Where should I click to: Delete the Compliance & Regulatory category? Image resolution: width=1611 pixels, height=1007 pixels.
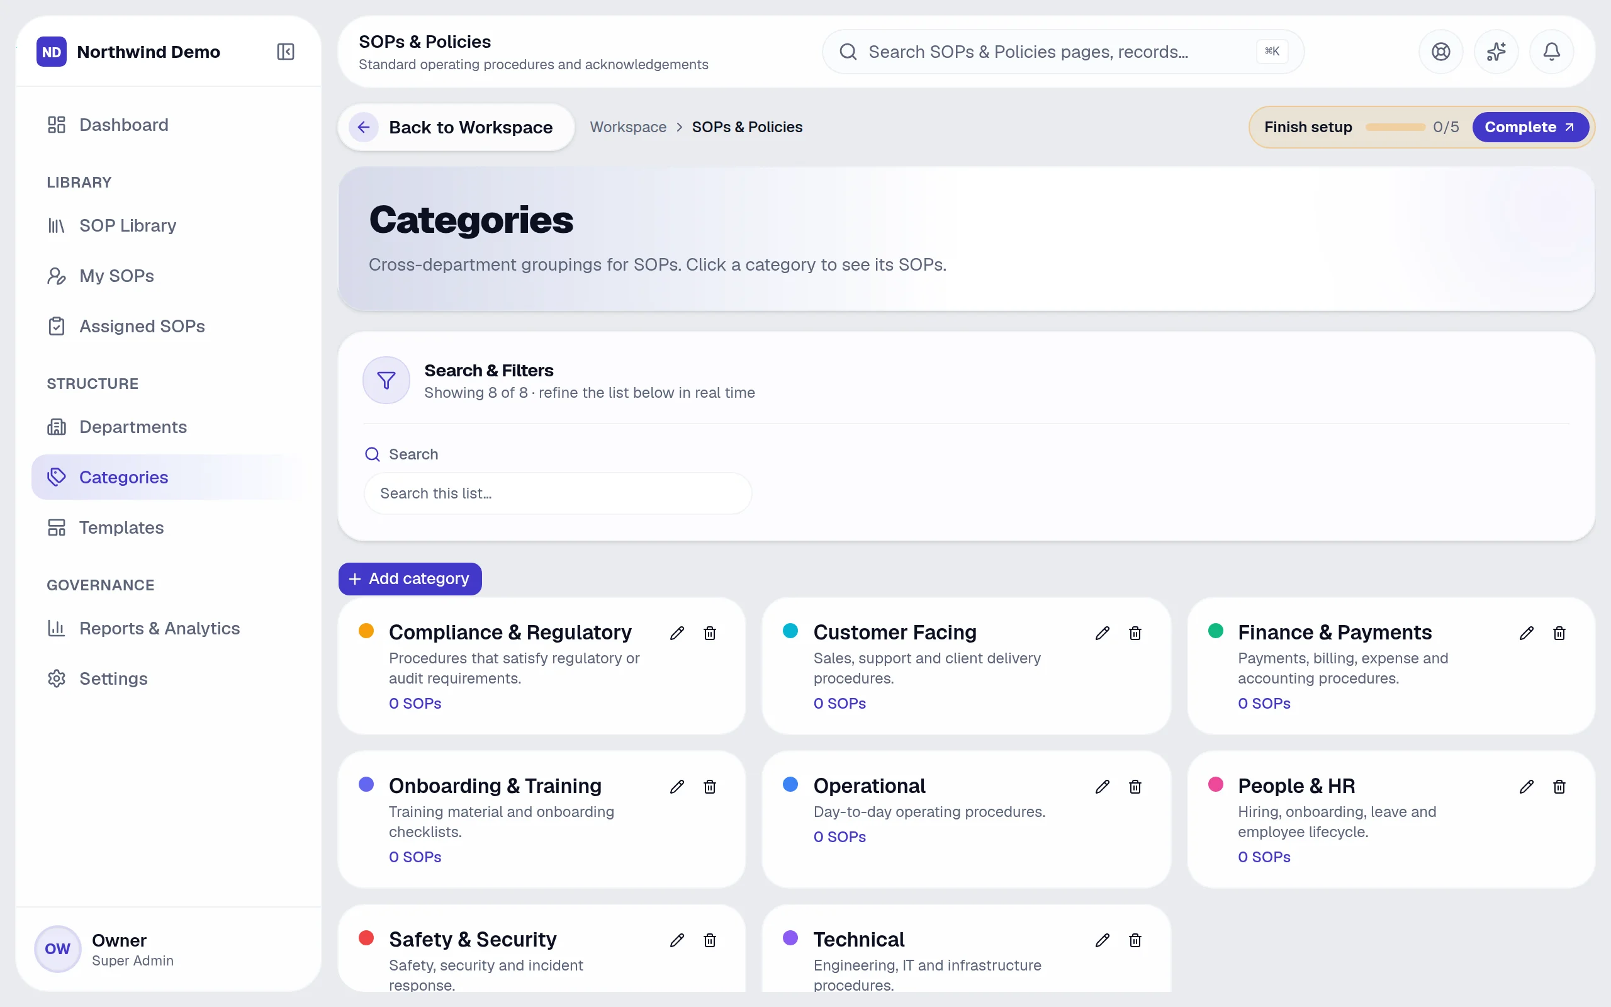pyautogui.click(x=710, y=633)
